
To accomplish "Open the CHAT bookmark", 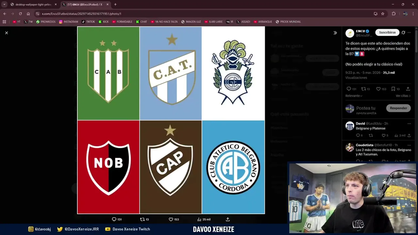I will click(x=141, y=22).
